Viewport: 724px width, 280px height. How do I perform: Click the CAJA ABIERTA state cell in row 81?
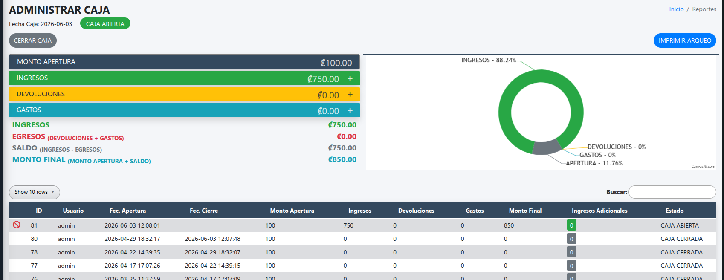tap(680, 225)
